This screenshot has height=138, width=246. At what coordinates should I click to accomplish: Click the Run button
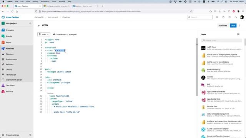tap(233, 26)
